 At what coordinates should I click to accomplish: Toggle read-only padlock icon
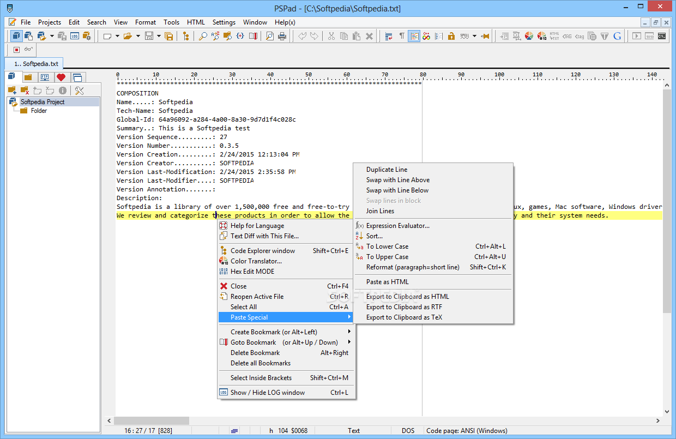tap(451, 36)
